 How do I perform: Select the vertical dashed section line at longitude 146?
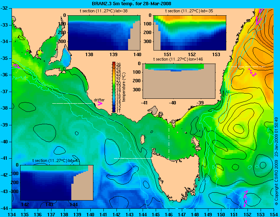pyautogui.click(x=169, y=138)
